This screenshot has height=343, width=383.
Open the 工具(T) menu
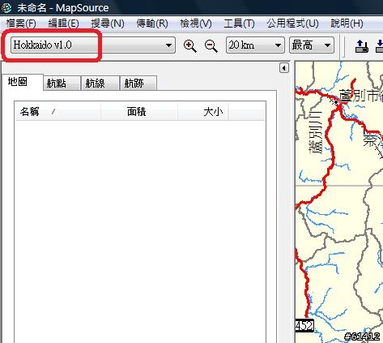239,24
